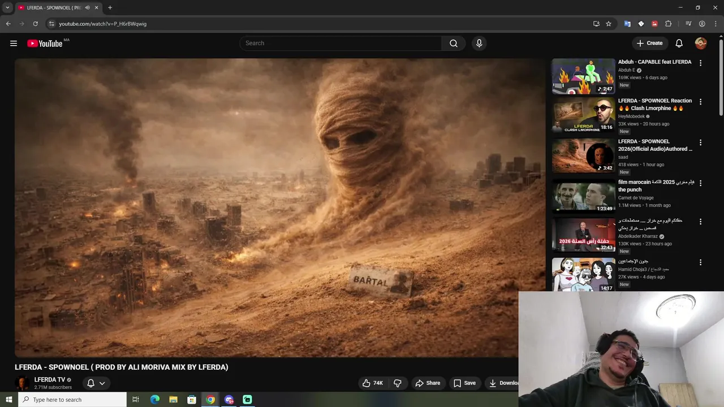More options for Abduh - CAPABLE video
Screen dimensions: 724x407
click(700, 63)
